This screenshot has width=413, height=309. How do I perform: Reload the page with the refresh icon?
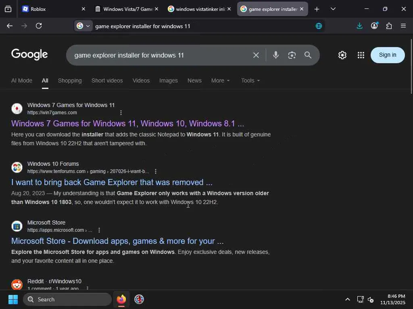click(39, 26)
